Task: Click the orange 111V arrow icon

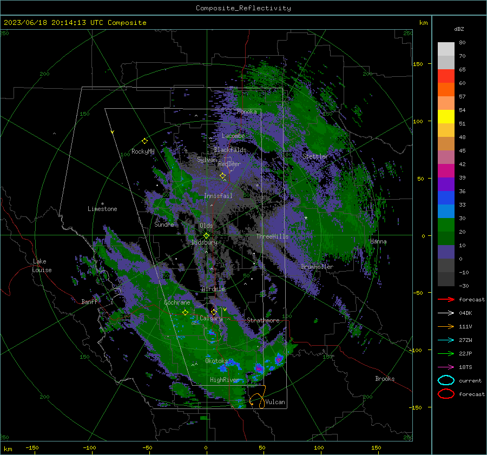Action: [x=446, y=326]
